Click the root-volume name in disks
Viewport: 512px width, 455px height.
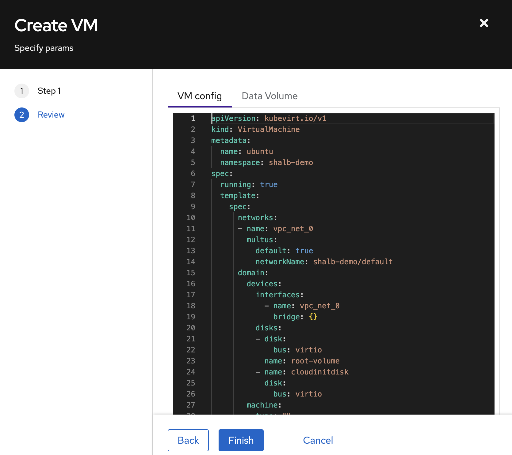pyautogui.click(x=315, y=361)
